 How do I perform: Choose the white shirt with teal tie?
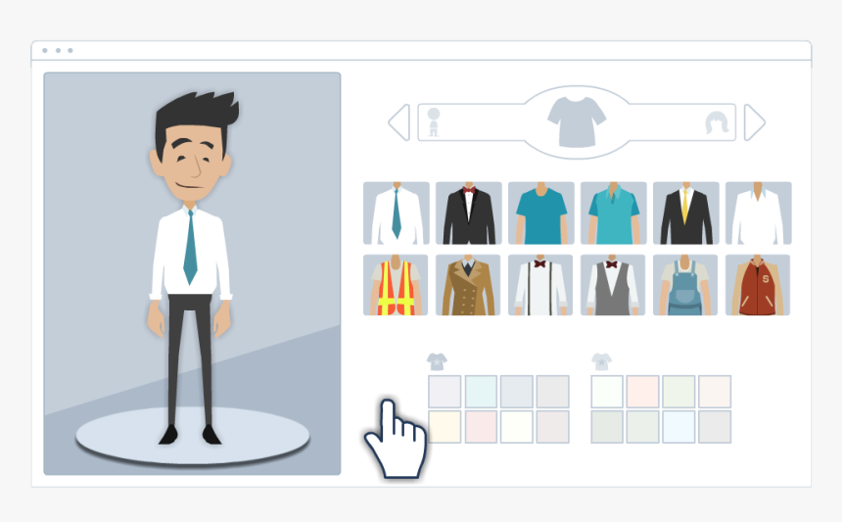tap(397, 214)
